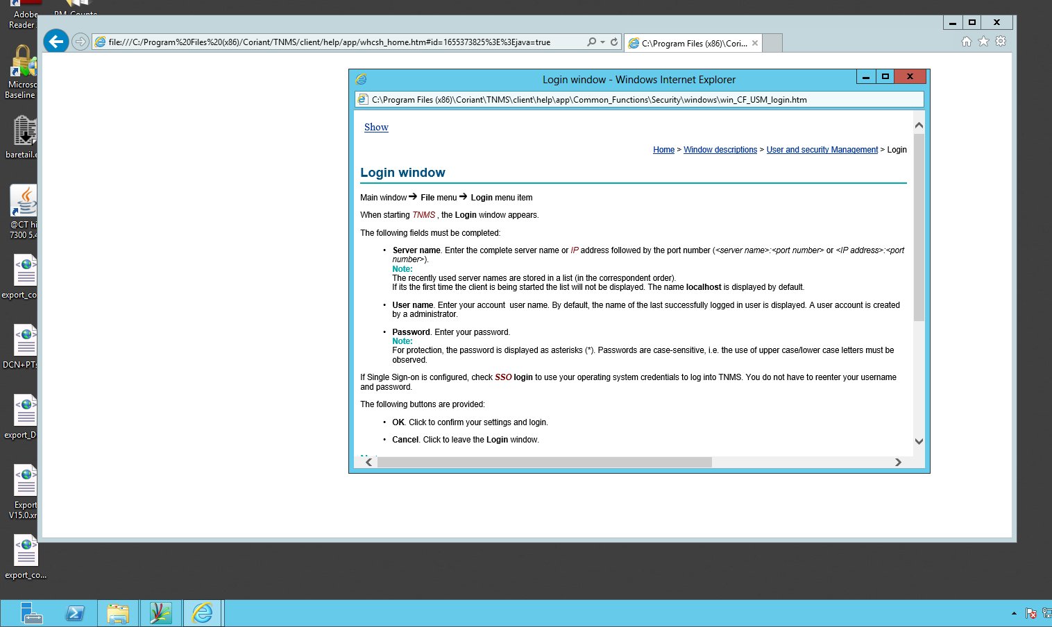The width and height of the screenshot is (1052, 627).
Task: Open File Explorer from taskbar
Action: (118, 614)
